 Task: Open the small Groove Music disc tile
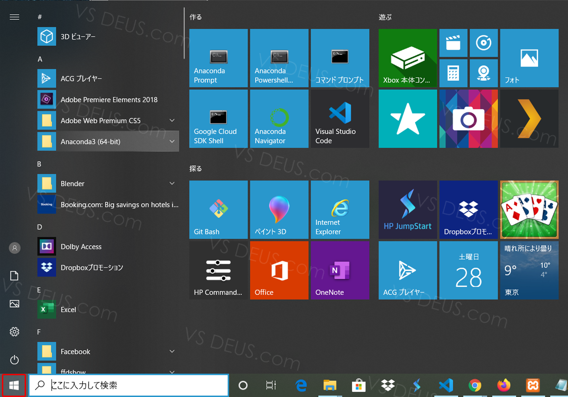pos(484,43)
